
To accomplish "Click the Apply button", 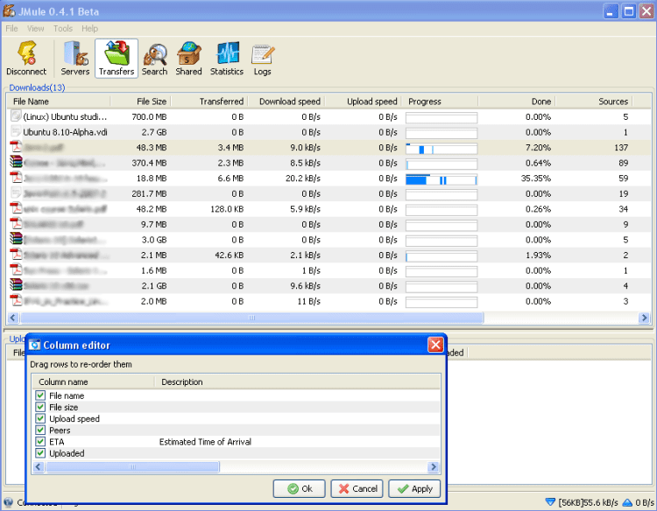I will tap(414, 488).
